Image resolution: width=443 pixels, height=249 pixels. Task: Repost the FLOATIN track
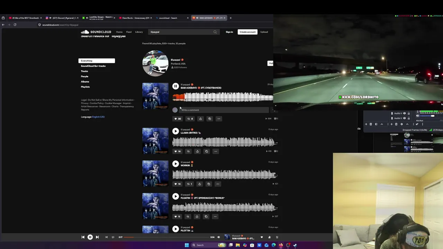[188, 216]
